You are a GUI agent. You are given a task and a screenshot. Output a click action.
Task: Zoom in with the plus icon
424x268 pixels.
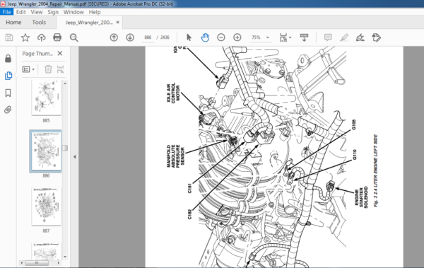(237, 37)
